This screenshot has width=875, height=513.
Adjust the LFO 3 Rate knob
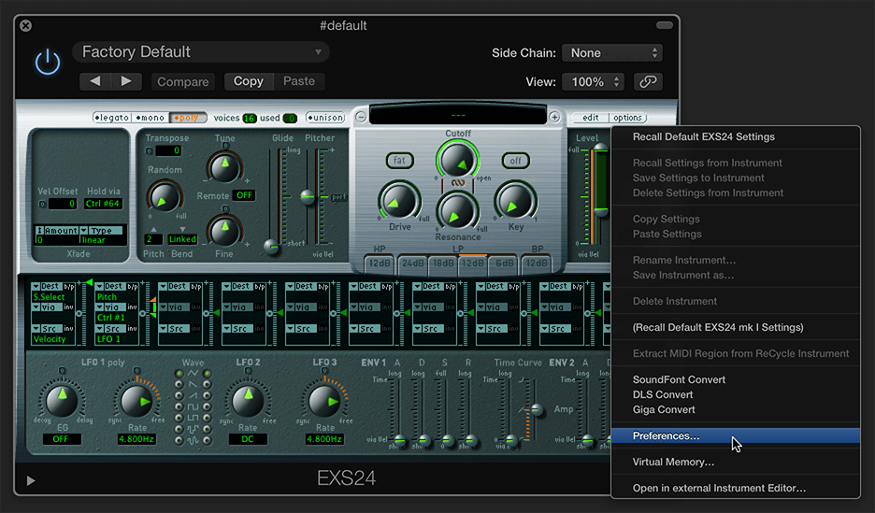pos(324,400)
